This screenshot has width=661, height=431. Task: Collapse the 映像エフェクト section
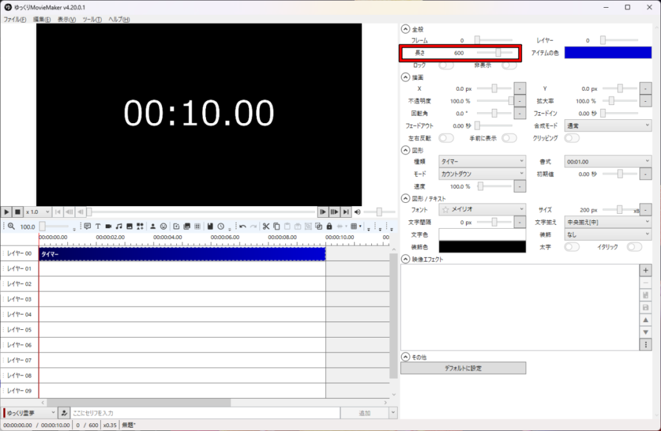click(x=405, y=259)
